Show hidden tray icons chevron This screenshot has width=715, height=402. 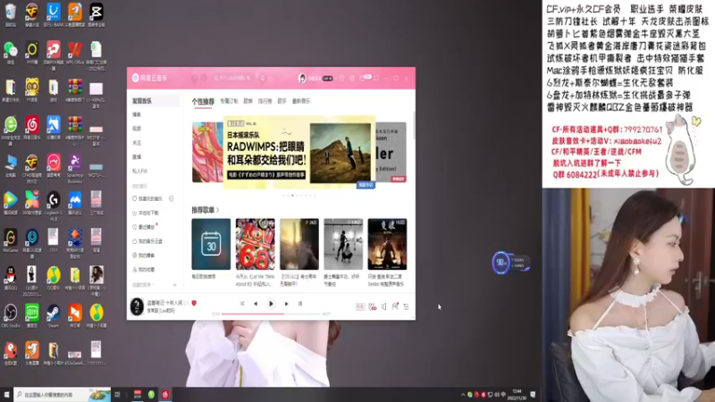462,395
